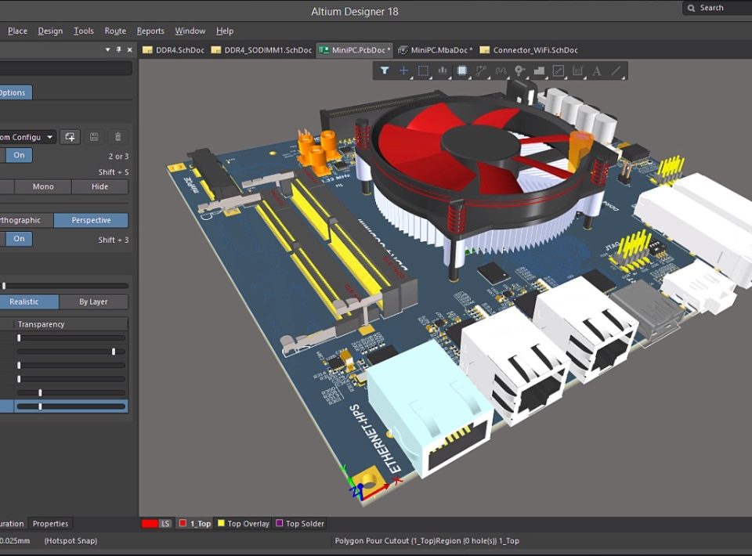
Task: Select the wavy length tuning tool
Action: click(501, 71)
